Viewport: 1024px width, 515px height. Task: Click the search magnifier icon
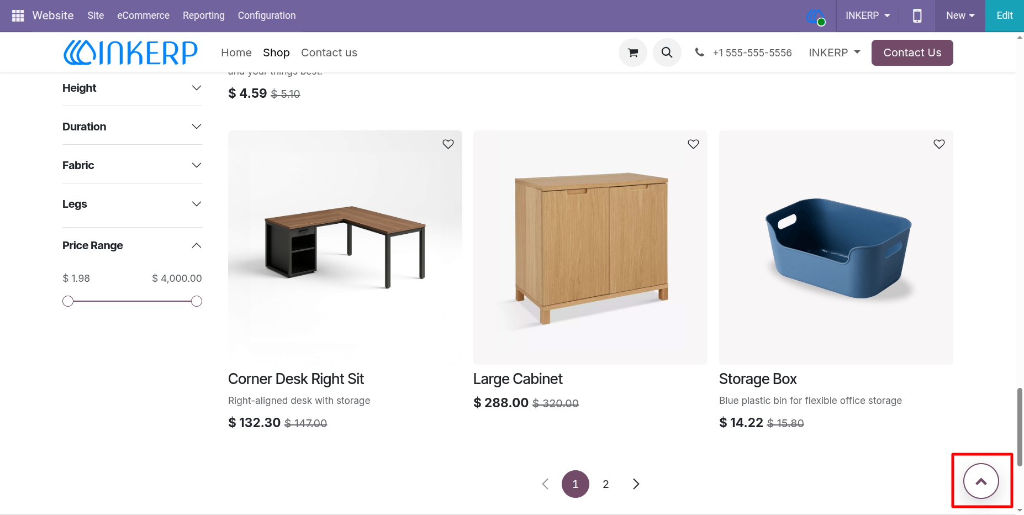point(667,52)
